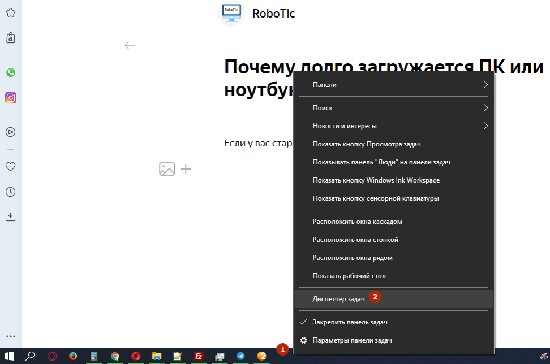
Task: Expand the 'Панели' submenu
Action: (393, 84)
